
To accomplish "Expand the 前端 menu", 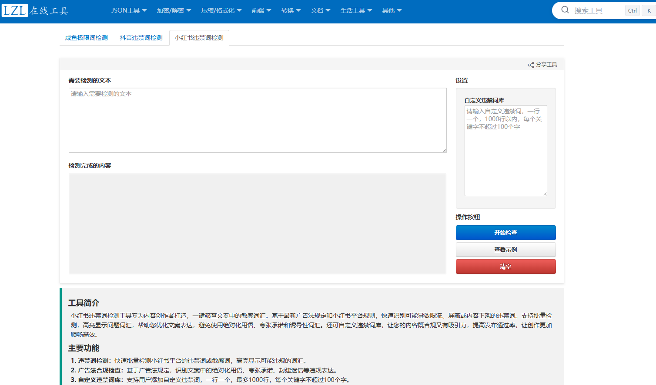I will point(261,10).
